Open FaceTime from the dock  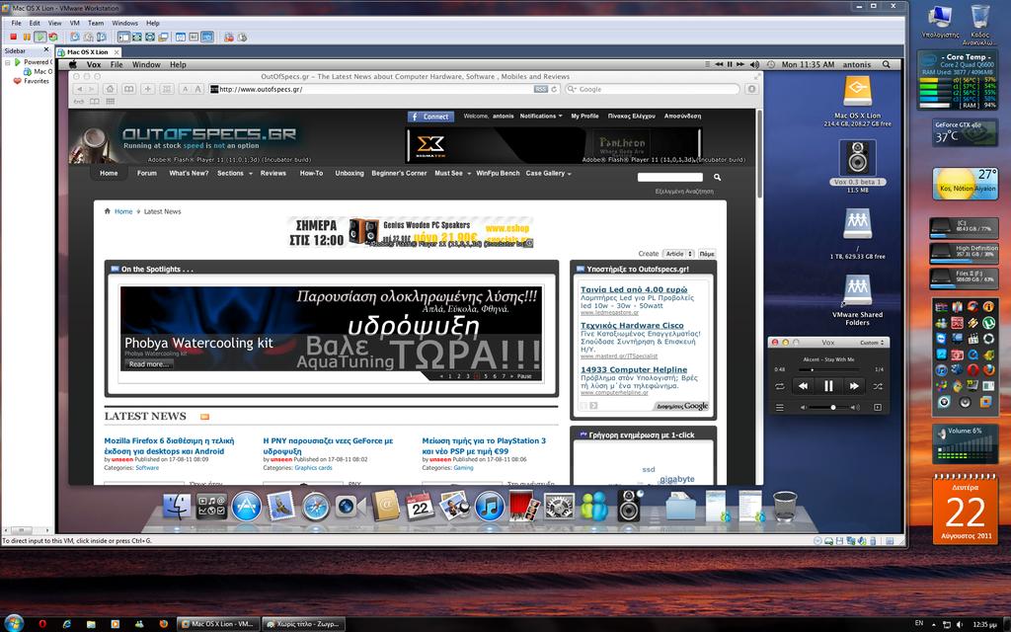pyautogui.click(x=350, y=507)
